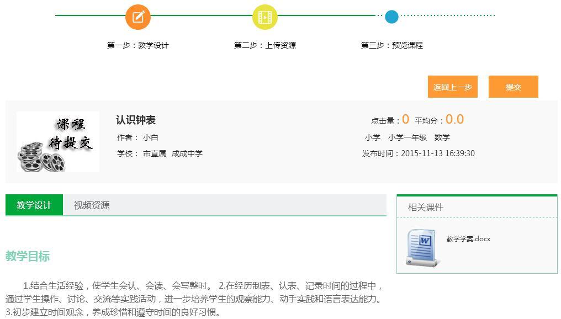561x319 pixels.
Task: Open the Word document icon for 教学学案.docx
Action: point(422,247)
